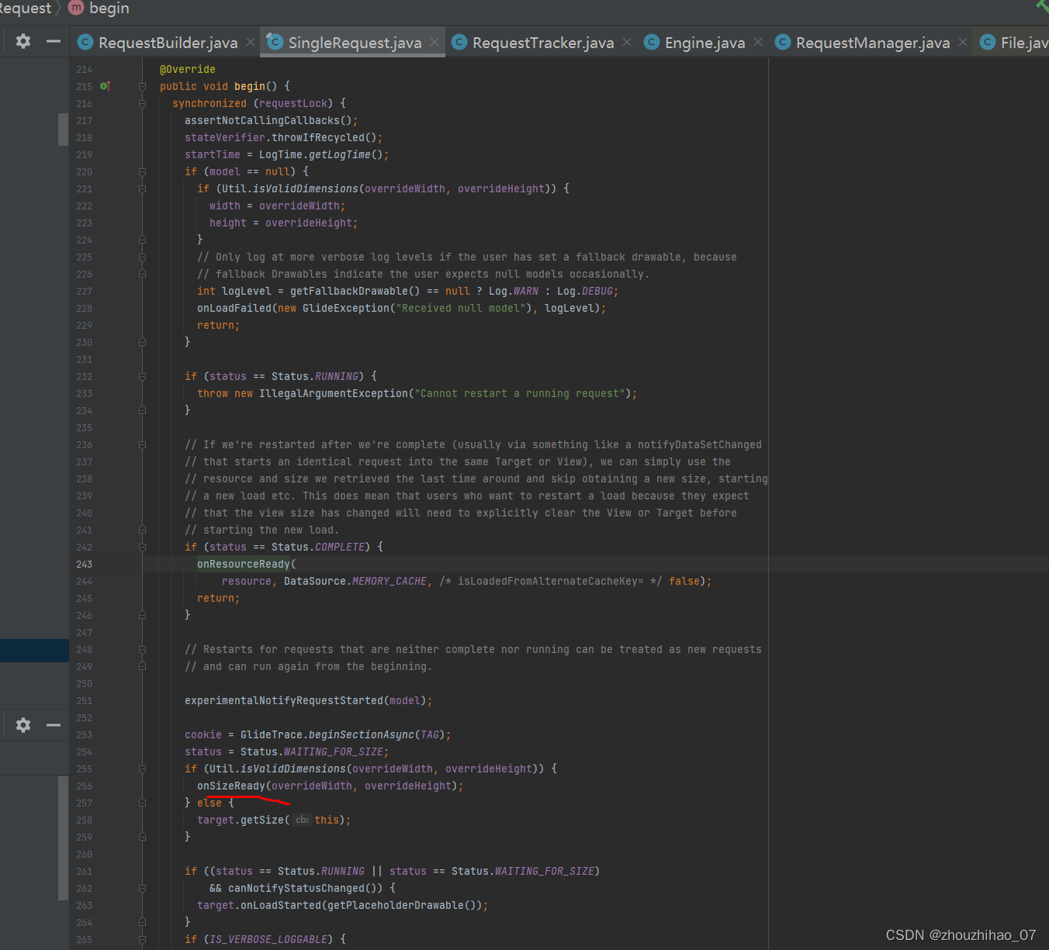Click beginSectionAsync on line 253

[x=362, y=734]
